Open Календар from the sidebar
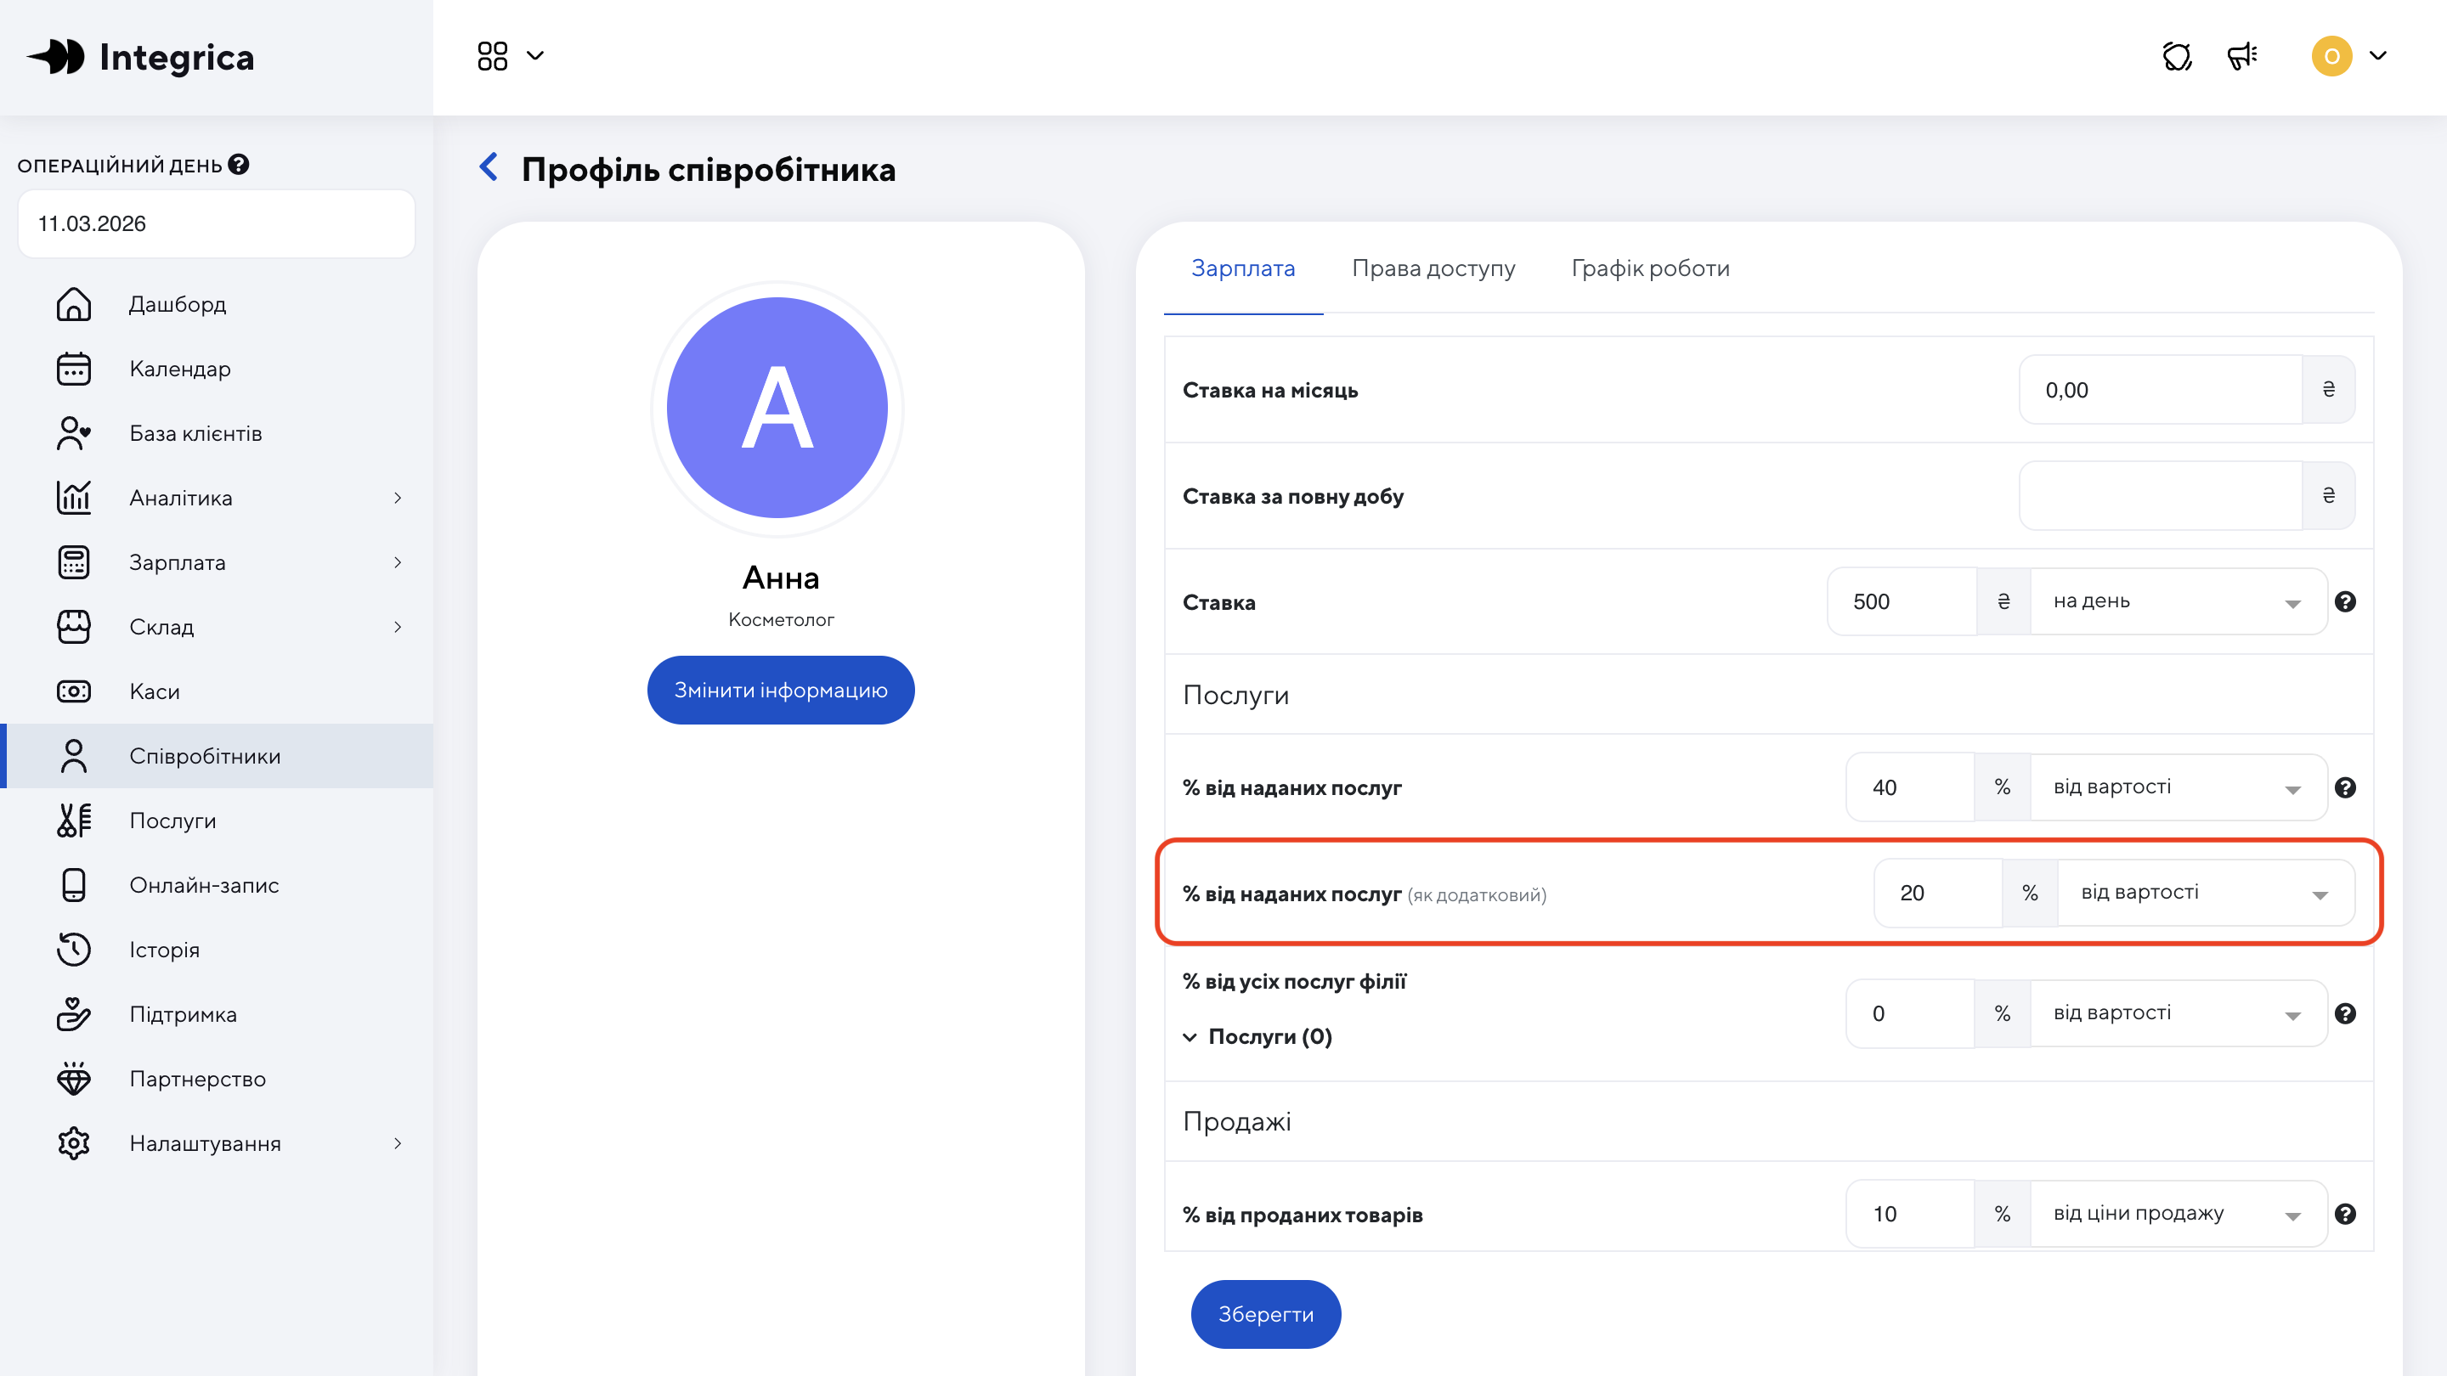Image resolution: width=2447 pixels, height=1376 pixels. (179, 369)
